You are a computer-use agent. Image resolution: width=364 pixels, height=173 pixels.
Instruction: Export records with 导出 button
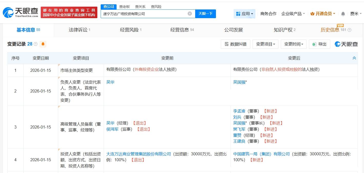[319, 44]
